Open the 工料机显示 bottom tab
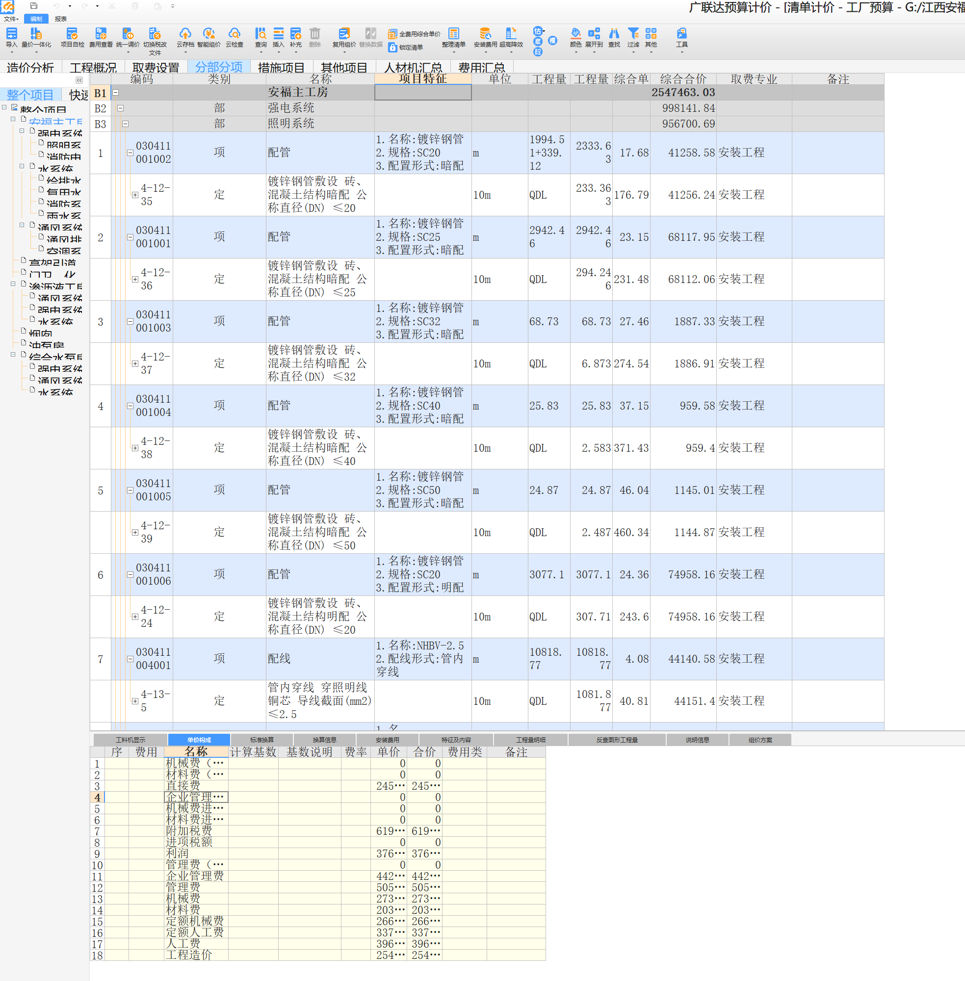 (x=130, y=740)
